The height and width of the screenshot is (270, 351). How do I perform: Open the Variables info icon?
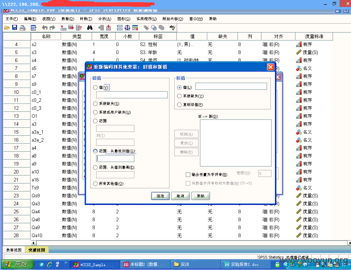(x=79, y=28)
